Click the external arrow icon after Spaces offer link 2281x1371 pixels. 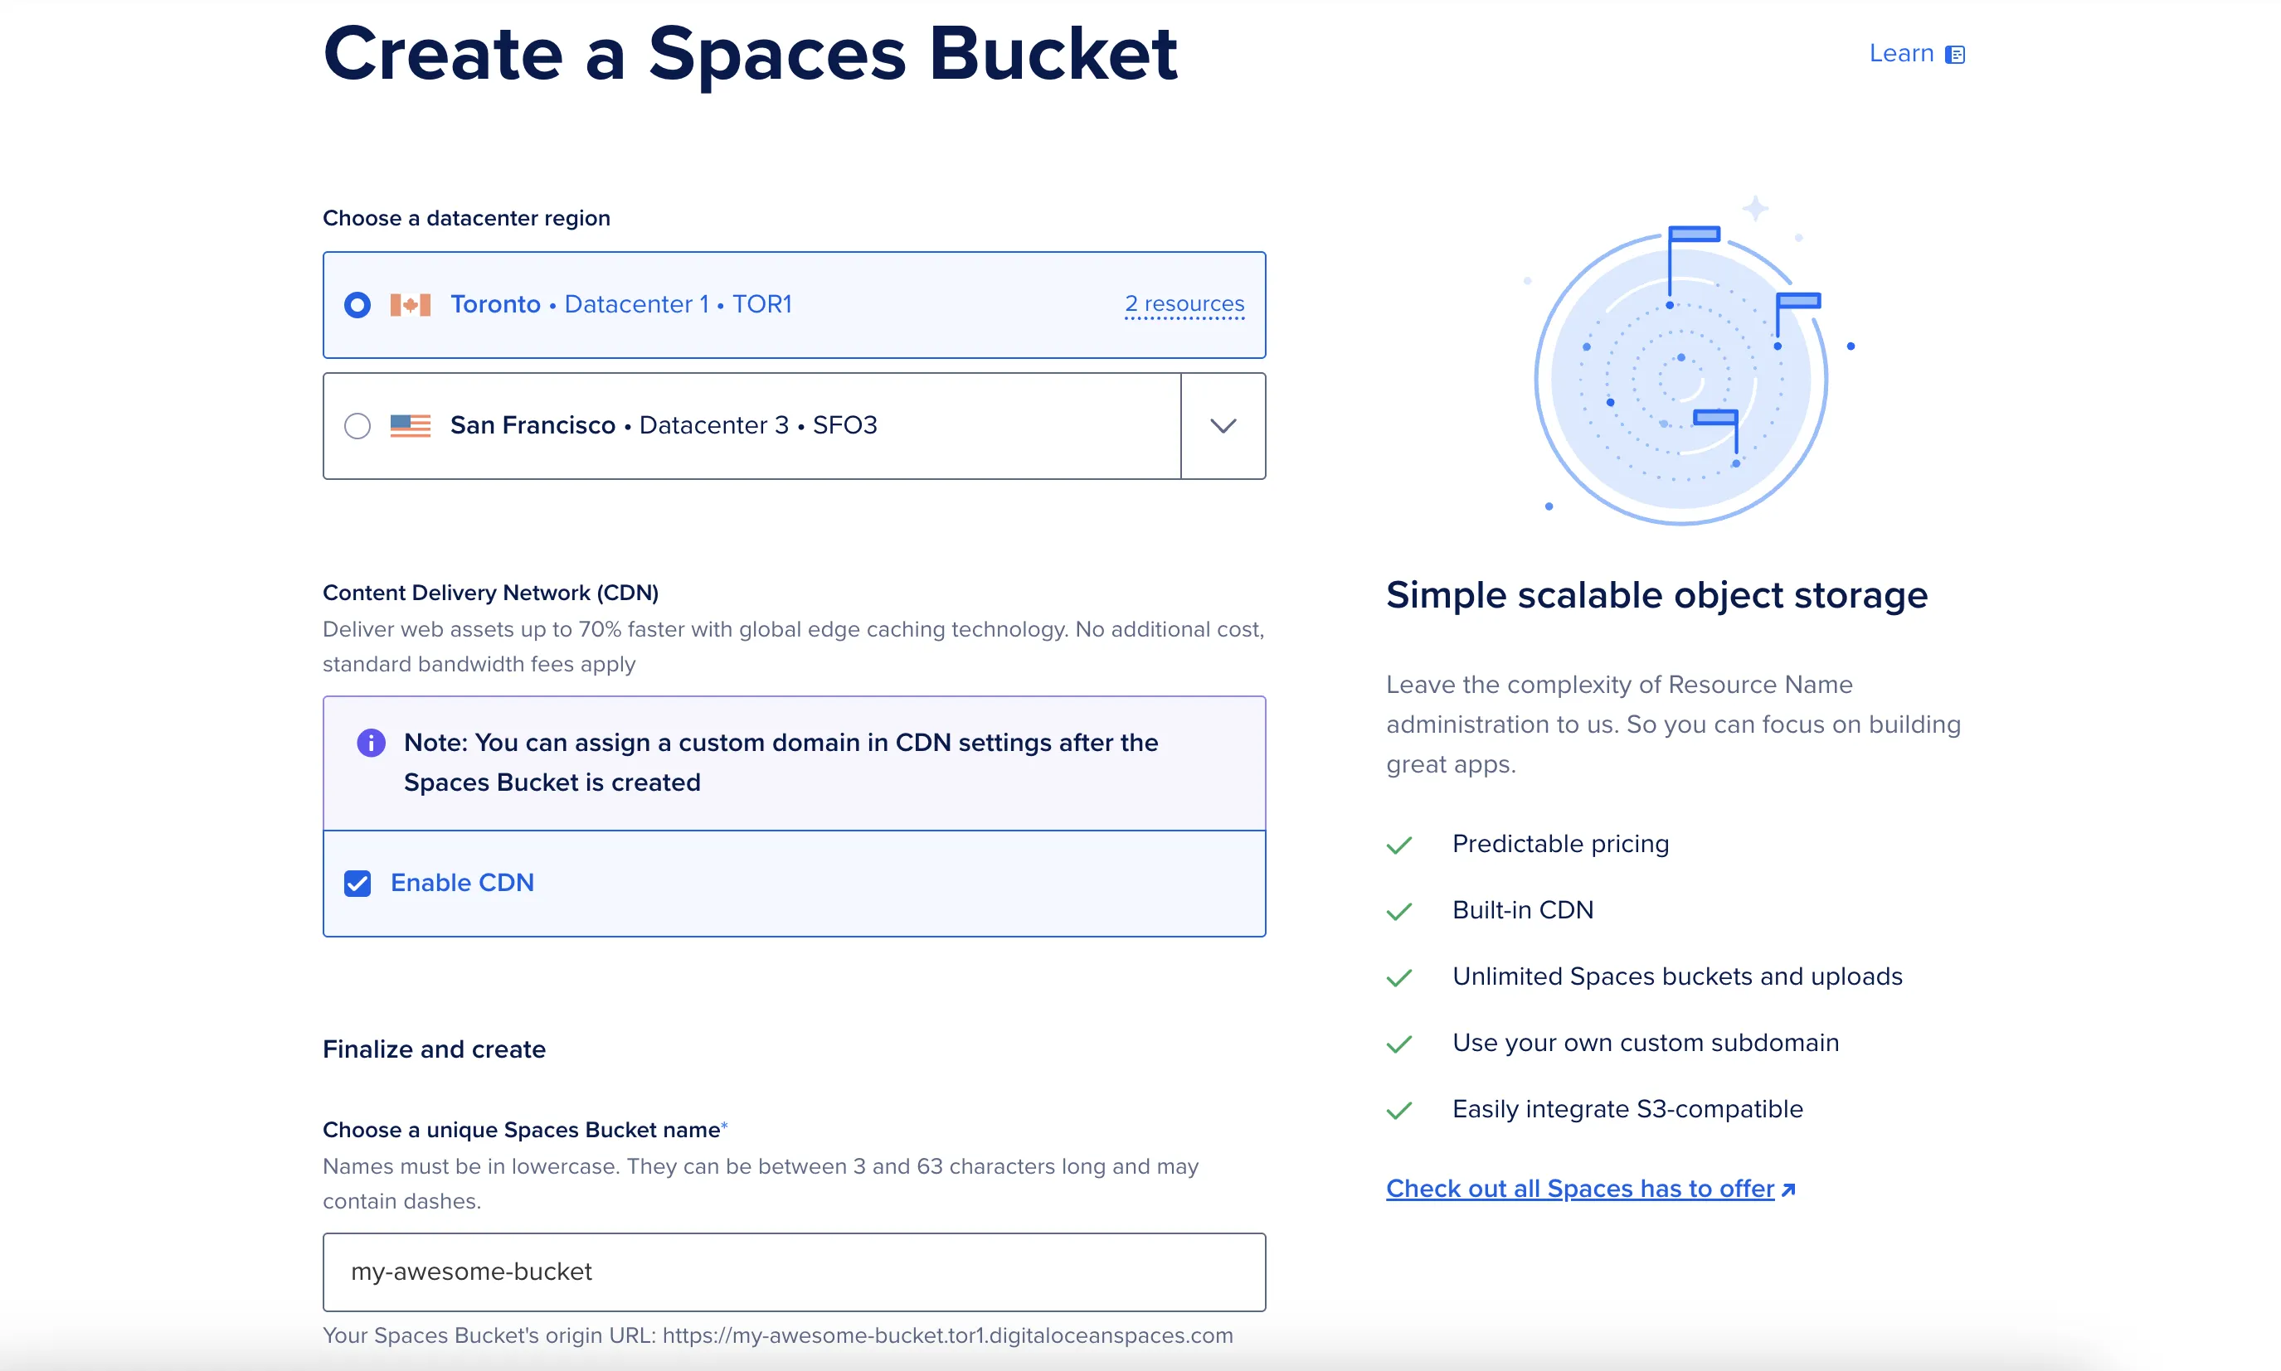tap(1787, 1190)
